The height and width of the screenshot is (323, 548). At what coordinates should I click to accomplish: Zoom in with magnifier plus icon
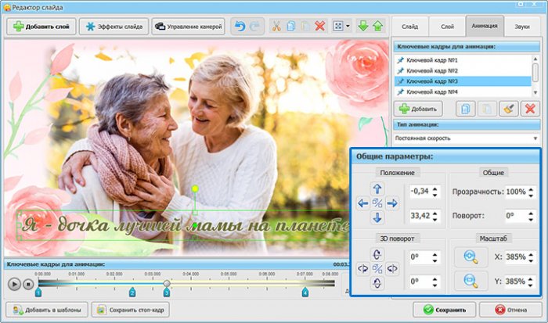pyautogui.click(x=470, y=257)
